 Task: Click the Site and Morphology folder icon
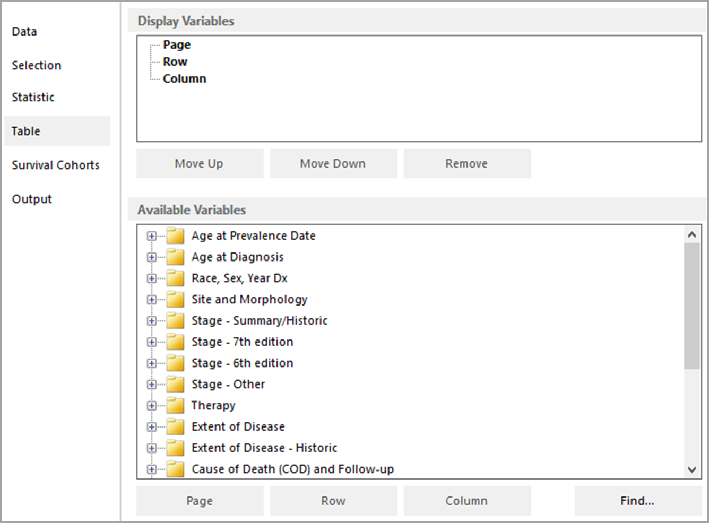tap(175, 300)
